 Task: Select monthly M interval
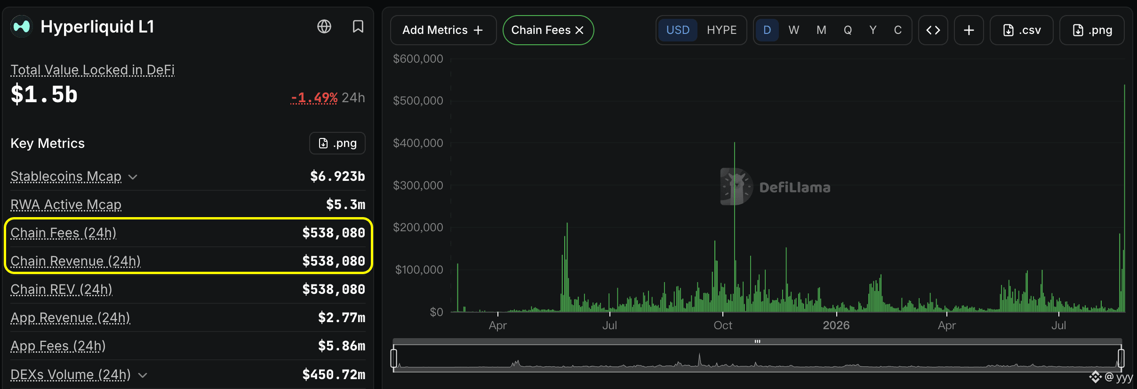pos(821,30)
